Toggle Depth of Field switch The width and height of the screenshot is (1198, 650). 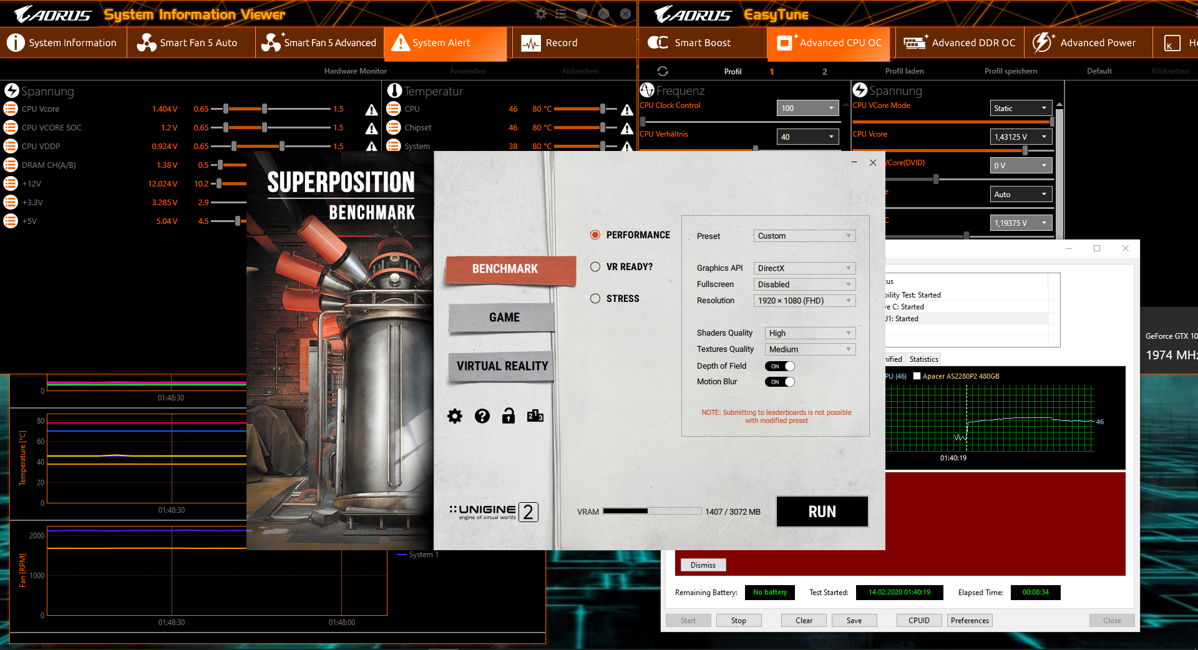coord(780,366)
